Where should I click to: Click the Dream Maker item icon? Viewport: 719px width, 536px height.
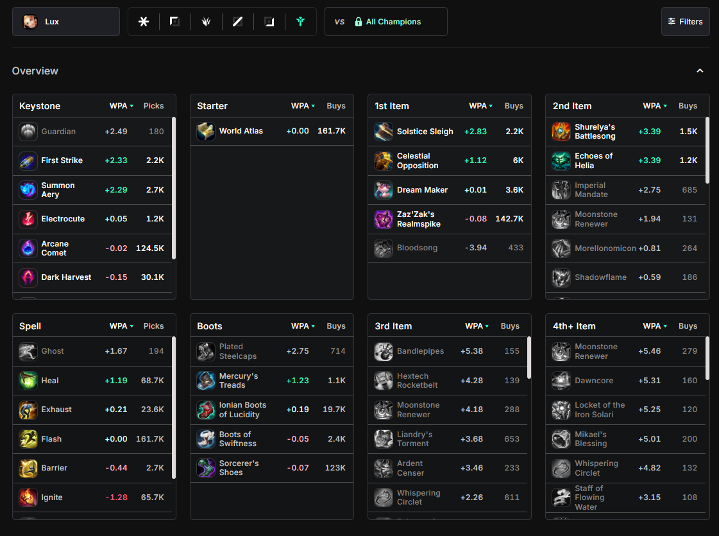click(384, 189)
